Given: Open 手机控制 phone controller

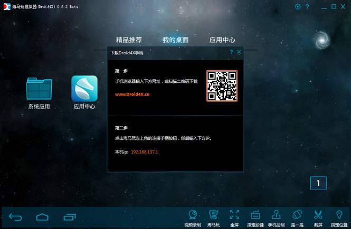Looking at the screenshot, I should tap(276, 218).
